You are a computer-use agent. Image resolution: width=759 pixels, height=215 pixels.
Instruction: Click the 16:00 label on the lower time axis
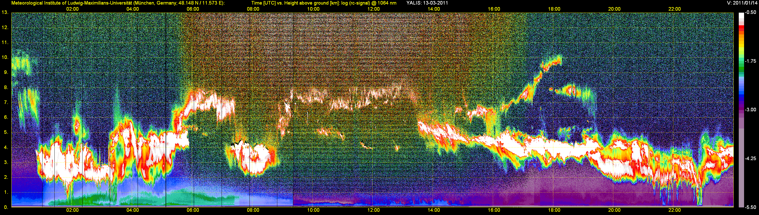coord(494,210)
